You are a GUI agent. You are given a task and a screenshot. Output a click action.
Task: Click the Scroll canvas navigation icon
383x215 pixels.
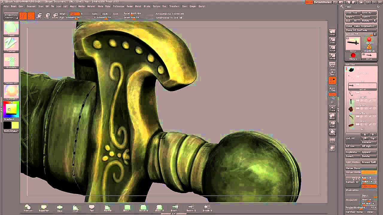point(332,33)
